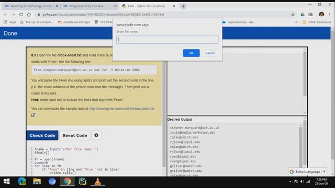
Task: Open the mbox-short.txt sample data link
Action: 121,109
